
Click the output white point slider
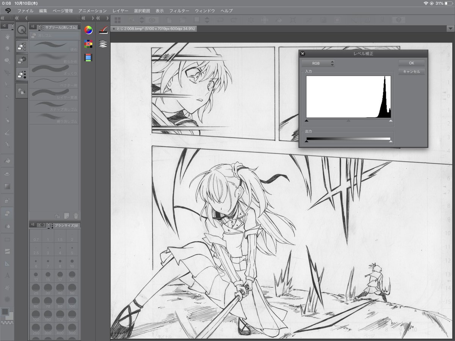391,141
